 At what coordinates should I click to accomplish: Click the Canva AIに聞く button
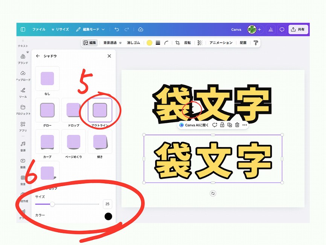pyautogui.click(x=194, y=125)
